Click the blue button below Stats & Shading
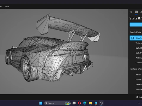Screen dimensions: 142x106 coord(136,24)
